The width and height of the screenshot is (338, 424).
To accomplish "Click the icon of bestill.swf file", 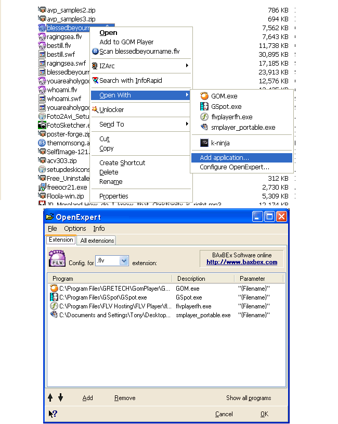I will pyautogui.click(x=42, y=54).
